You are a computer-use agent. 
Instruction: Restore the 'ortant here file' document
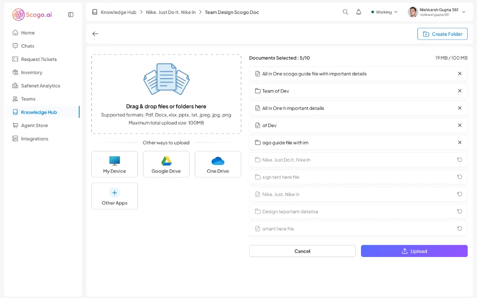[460, 229]
